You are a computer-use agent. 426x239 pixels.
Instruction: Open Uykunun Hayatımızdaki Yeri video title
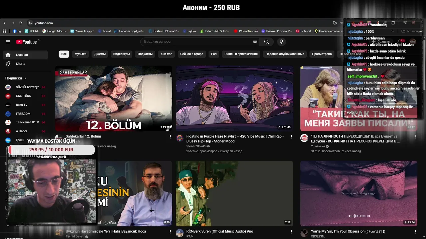coord(106,231)
